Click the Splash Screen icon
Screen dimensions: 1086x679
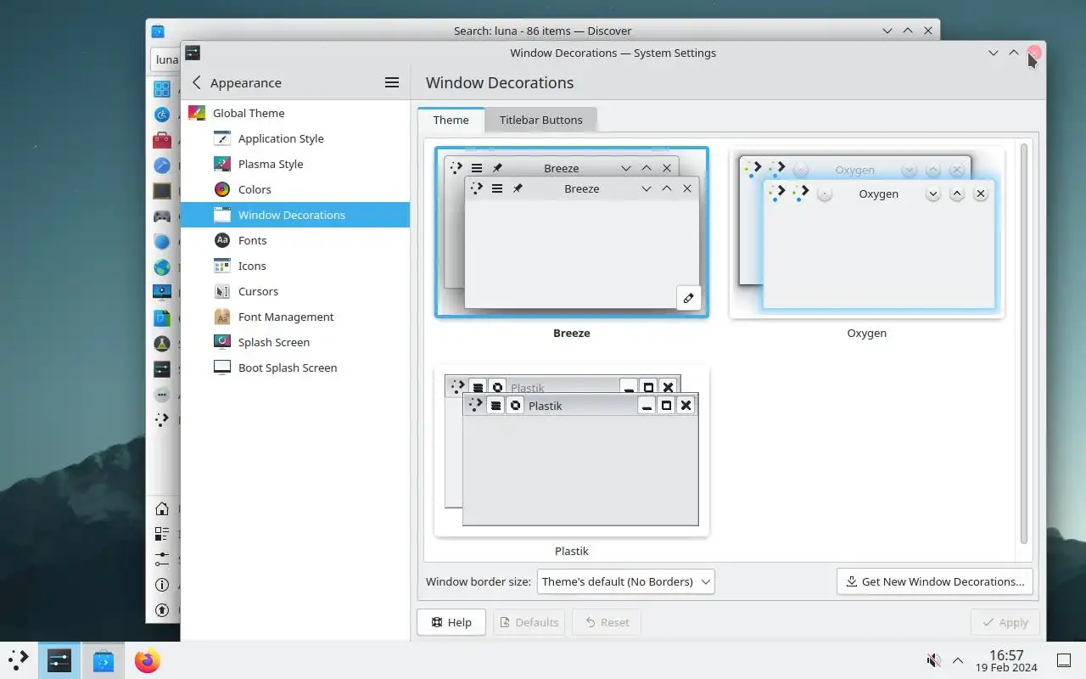click(222, 342)
